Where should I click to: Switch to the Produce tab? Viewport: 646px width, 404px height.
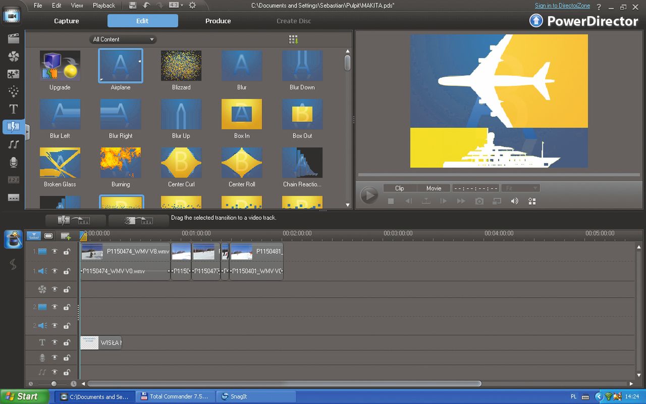click(x=218, y=21)
